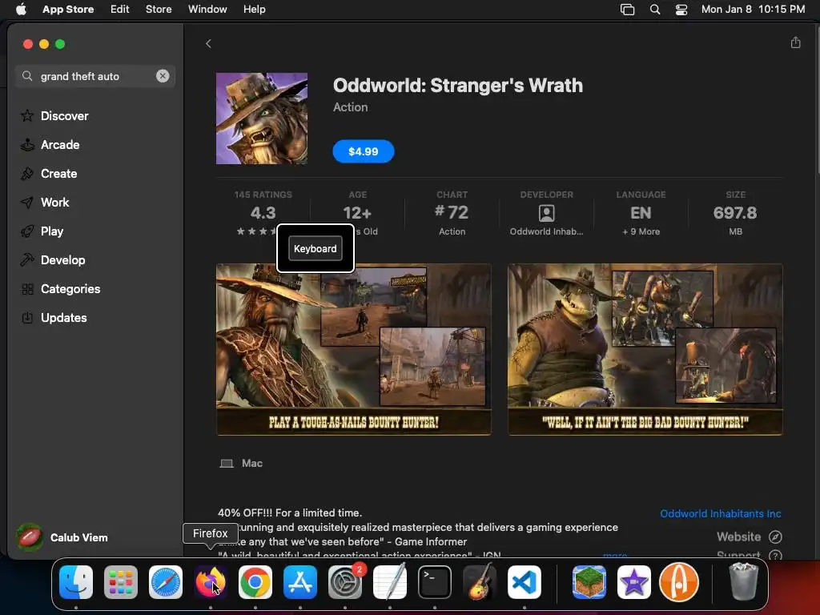Click the Language EN +9 More badge

pyautogui.click(x=641, y=213)
